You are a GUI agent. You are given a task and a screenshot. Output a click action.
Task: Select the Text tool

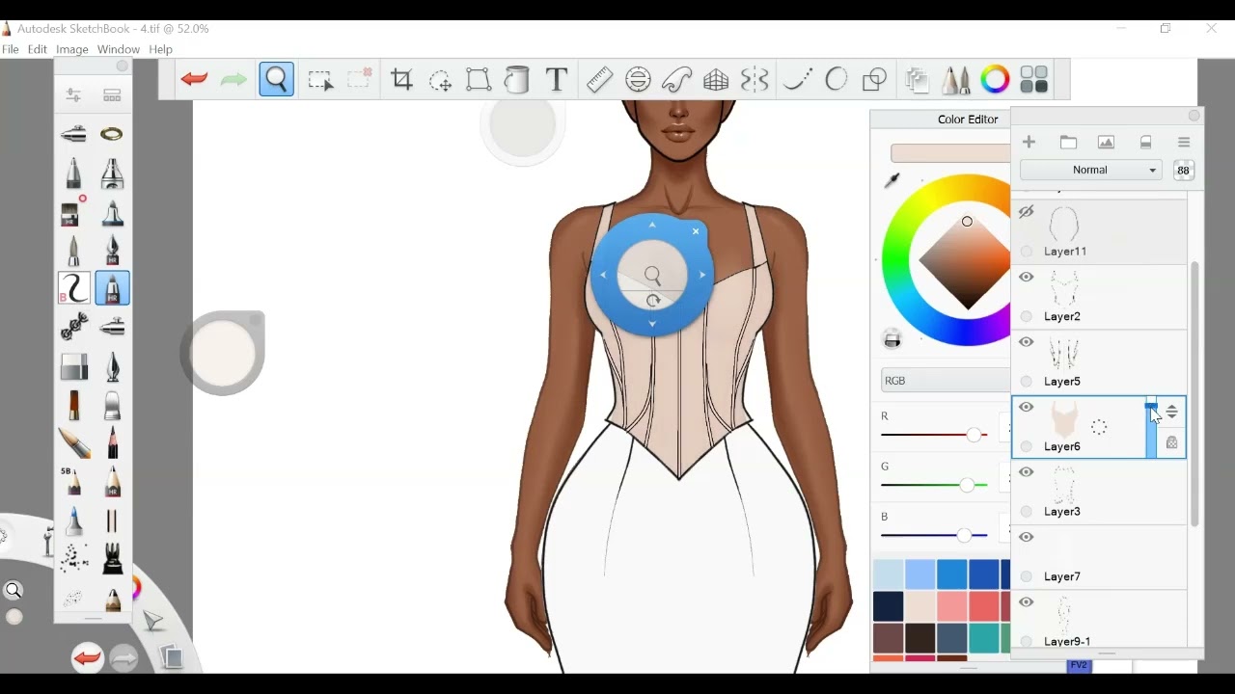557,80
